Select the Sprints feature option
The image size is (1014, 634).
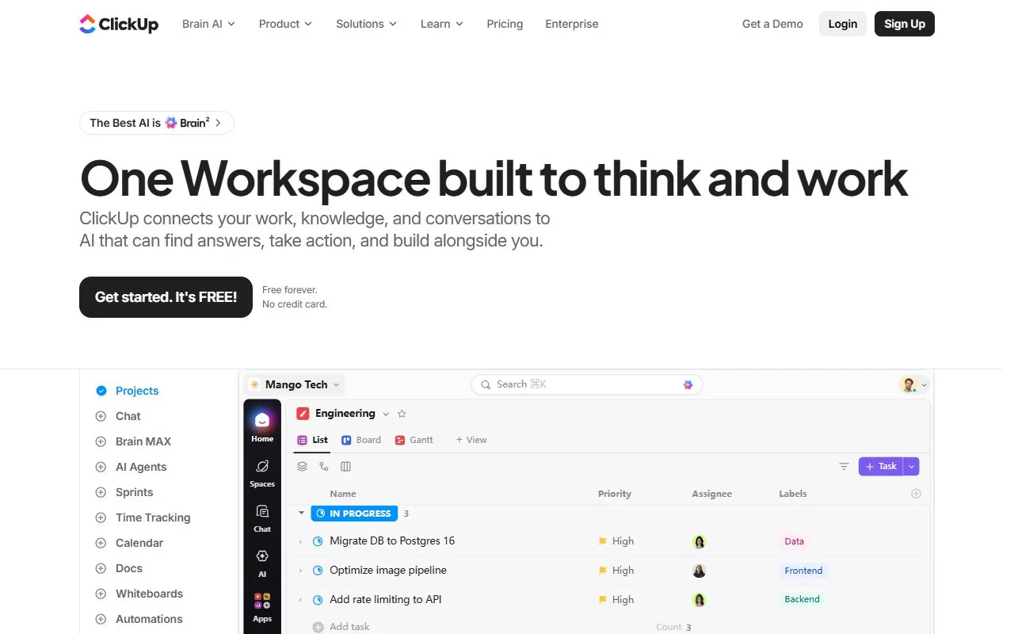coord(124,492)
